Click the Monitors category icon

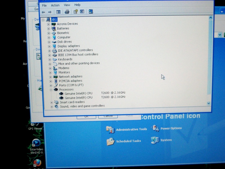[55, 72]
